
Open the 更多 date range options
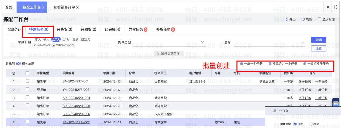tap(75, 39)
